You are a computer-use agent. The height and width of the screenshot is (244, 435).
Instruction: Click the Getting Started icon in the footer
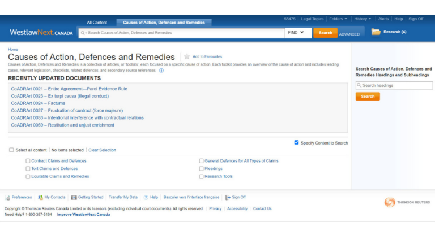74,197
